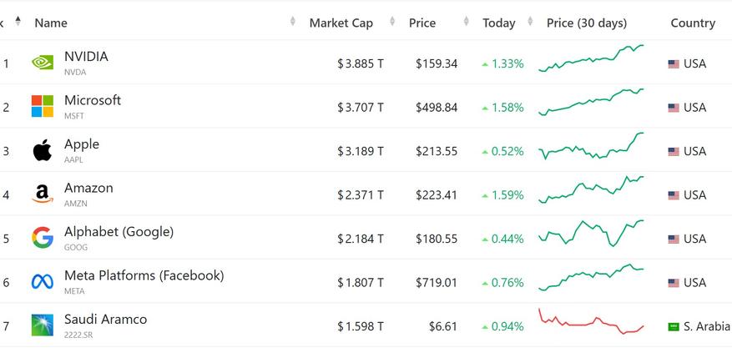Viewport: 732px width, 348px height.
Task: Click the Meta Platforms logo icon
Action: [x=43, y=282]
